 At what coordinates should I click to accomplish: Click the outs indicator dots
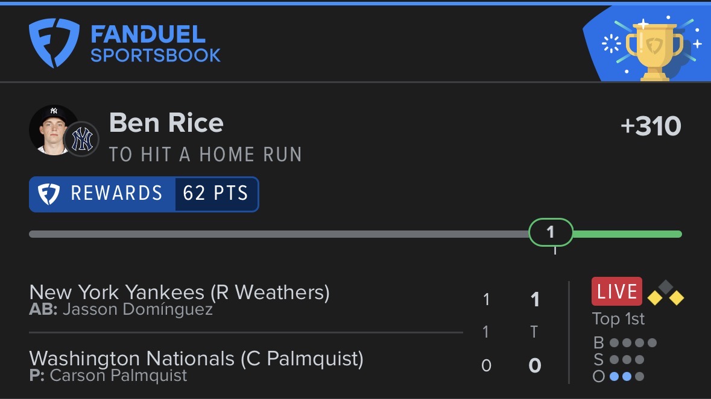627,376
